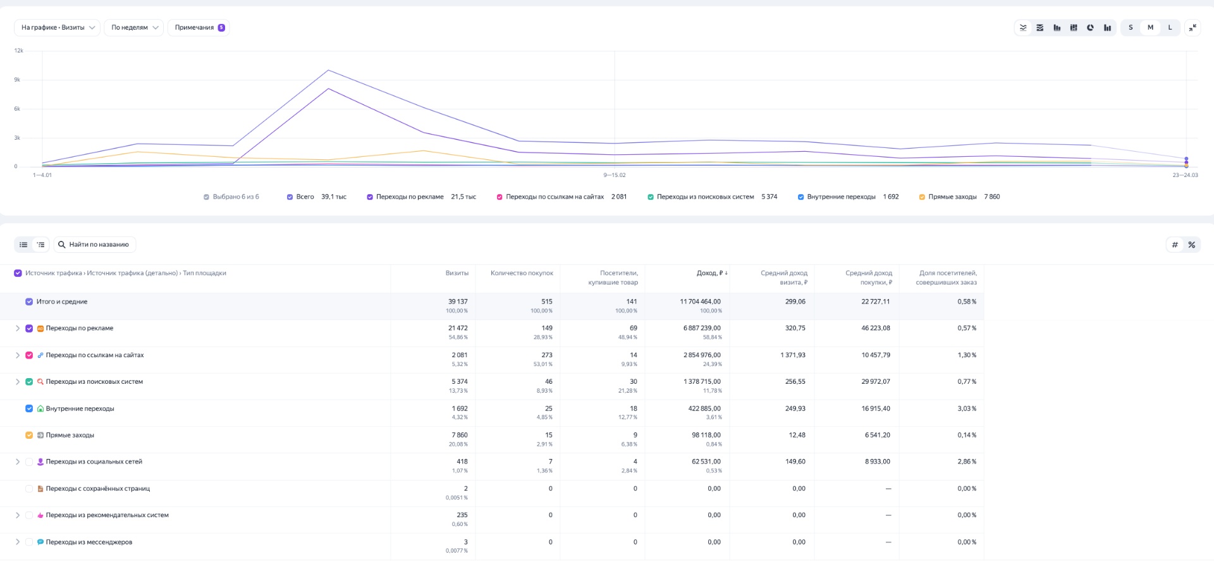Open the 'Примечания' notes button
Viewport: 1214px width, 564px height.
pyautogui.click(x=199, y=28)
